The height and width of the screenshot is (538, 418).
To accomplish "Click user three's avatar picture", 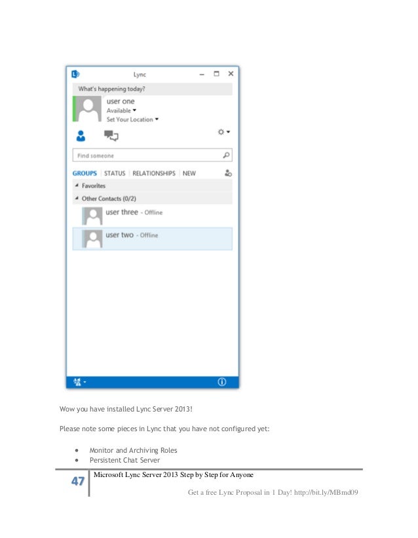I will (92, 216).
